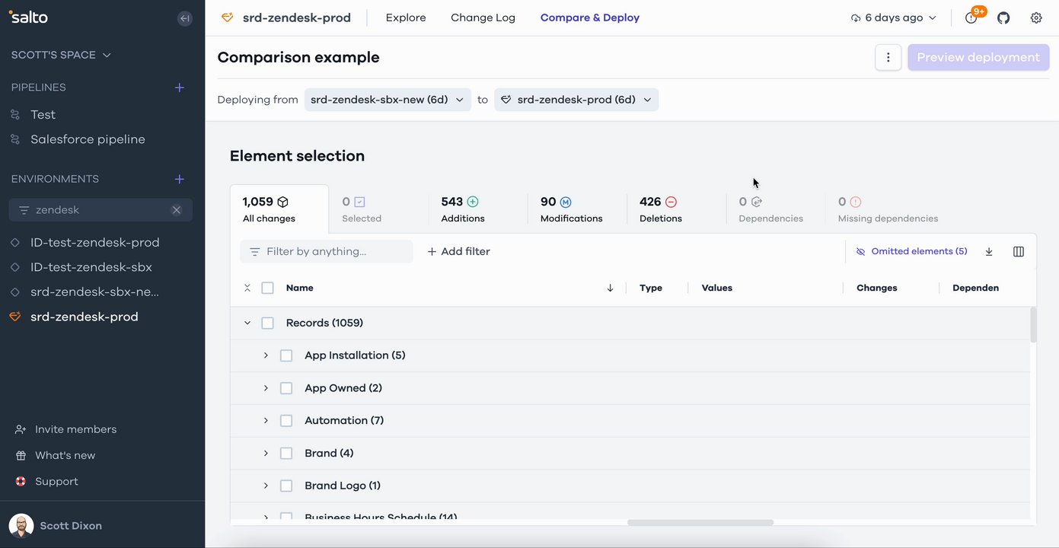
Task: Collapse the left sidebar panel
Action: click(x=185, y=18)
